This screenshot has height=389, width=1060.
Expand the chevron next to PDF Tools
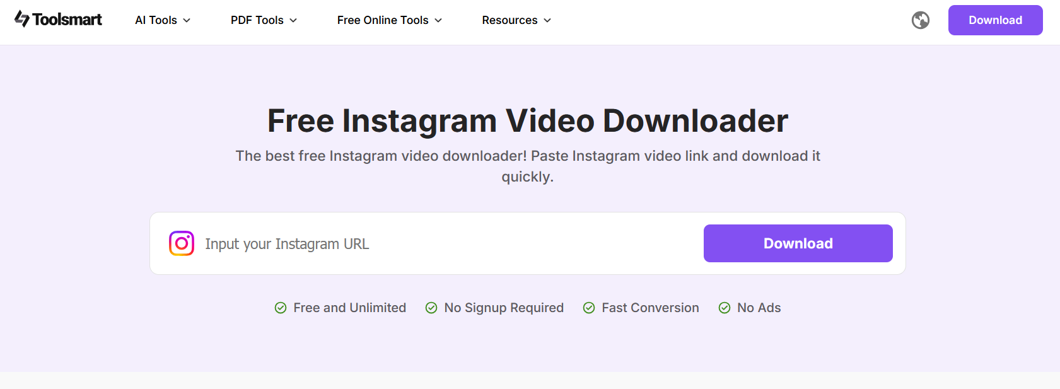pyautogui.click(x=293, y=21)
